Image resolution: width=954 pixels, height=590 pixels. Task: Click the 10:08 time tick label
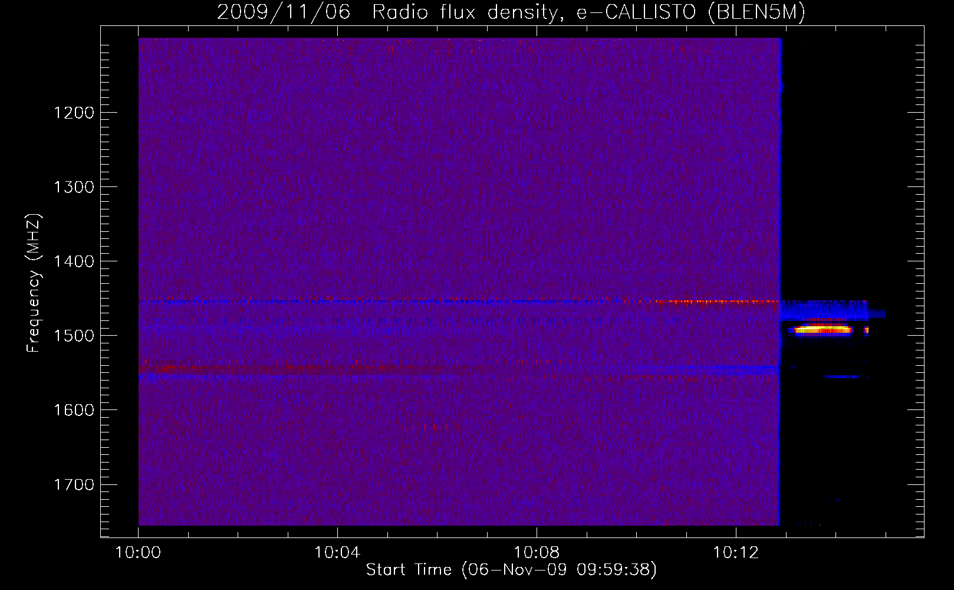pyautogui.click(x=537, y=553)
